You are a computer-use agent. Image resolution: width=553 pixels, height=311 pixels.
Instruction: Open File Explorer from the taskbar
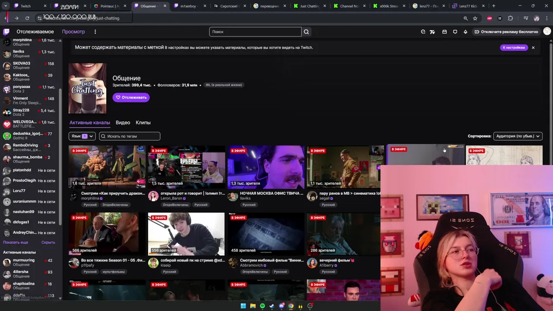pos(253,306)
